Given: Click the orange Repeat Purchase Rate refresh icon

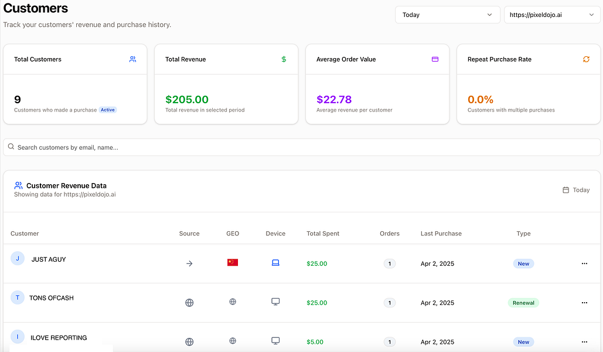Looking at the screenshot, I should click(586, 59).
